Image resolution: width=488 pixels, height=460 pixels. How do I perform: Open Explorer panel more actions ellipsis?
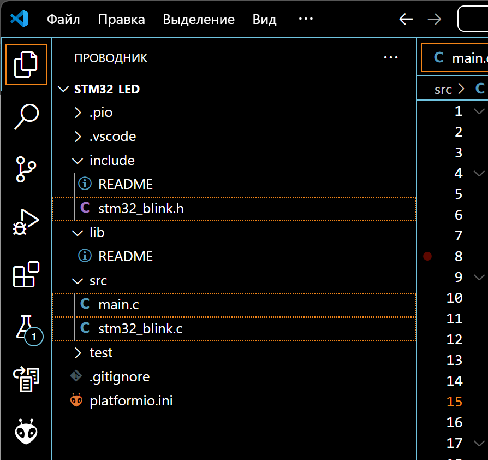coord(391,57)
